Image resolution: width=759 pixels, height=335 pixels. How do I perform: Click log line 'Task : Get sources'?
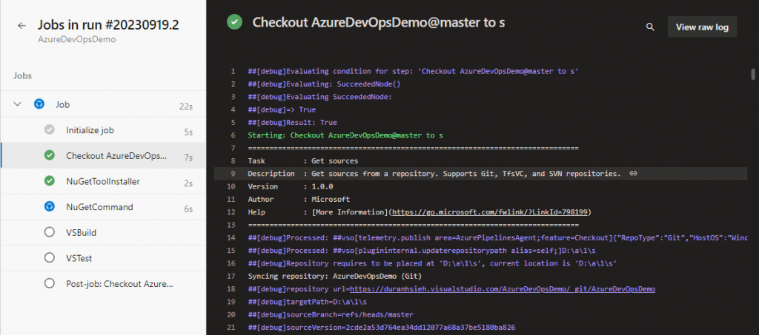click(303, 160)
